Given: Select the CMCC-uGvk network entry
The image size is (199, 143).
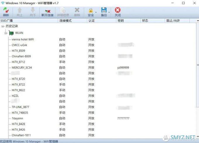Looking at the screenshot, I should click(19, 45).
